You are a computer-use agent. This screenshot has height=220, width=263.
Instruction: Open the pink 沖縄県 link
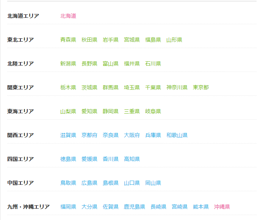click(222, 207)
